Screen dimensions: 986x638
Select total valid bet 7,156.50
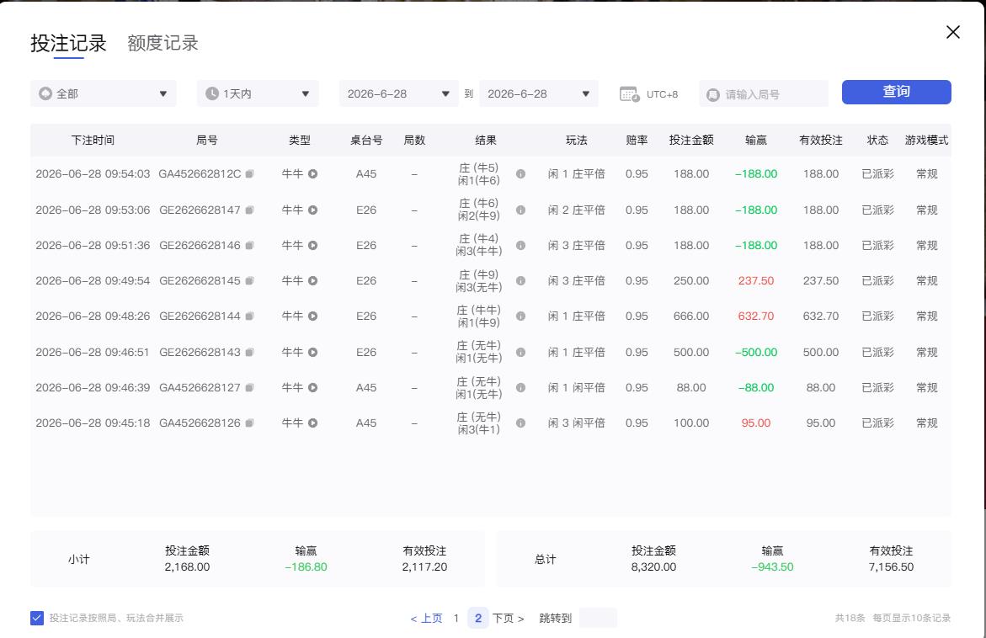891,567
